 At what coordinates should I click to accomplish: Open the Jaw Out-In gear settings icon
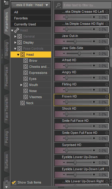[x=107, y=36]
